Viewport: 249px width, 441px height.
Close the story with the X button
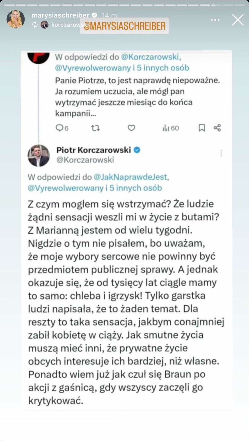point(238,20)
